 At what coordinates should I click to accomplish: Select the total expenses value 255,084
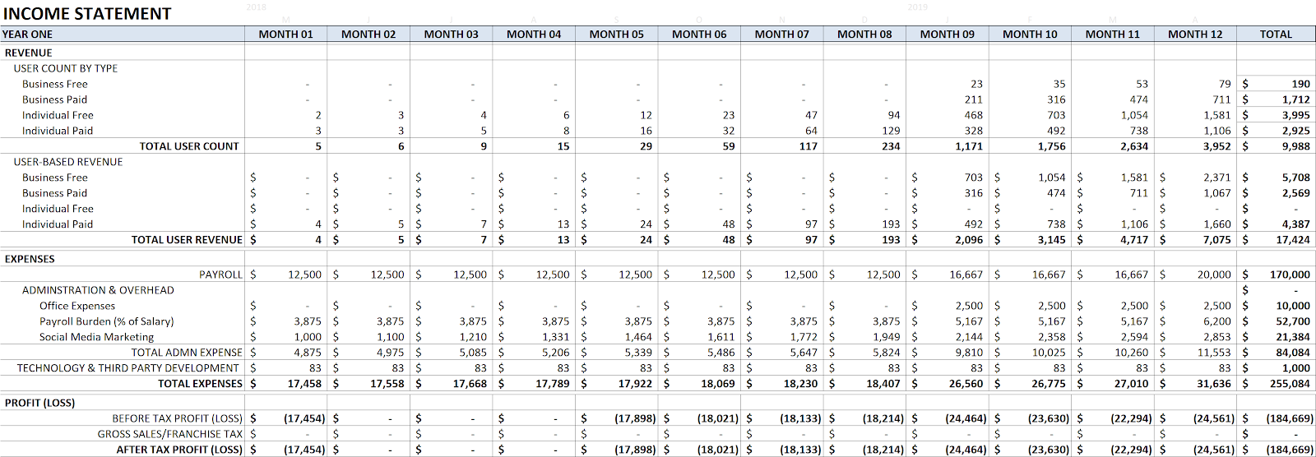pyautogui.click(x=1290, y=384)
